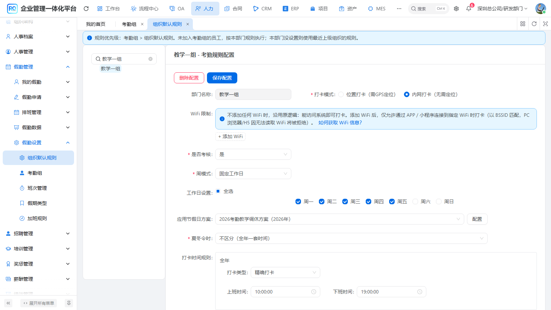Open the 打卡类型 dropdown
The height and width of the screenshot is (310, 551).
(285, 272)
